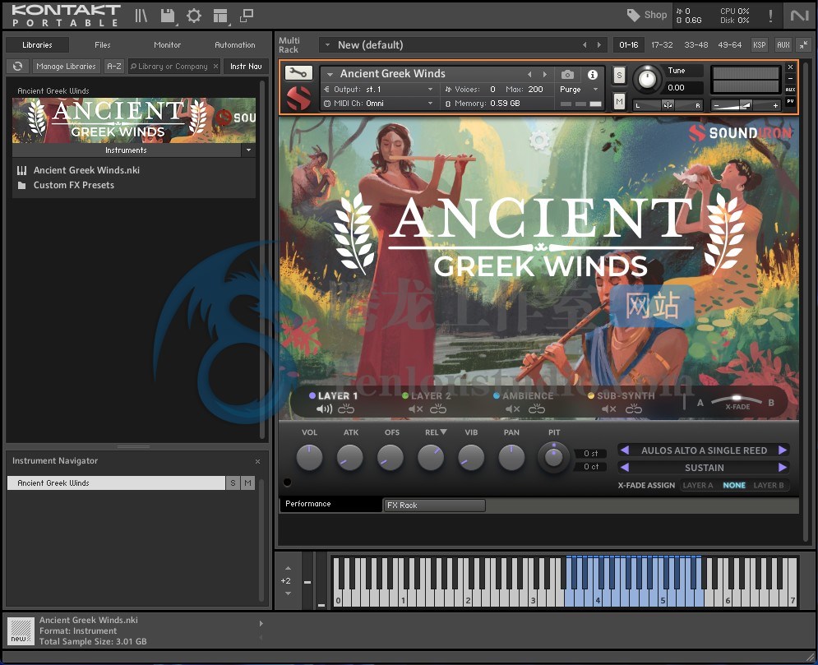The image size is (818, 665).
Task: Click the KSP button
Action: point(760,45)
